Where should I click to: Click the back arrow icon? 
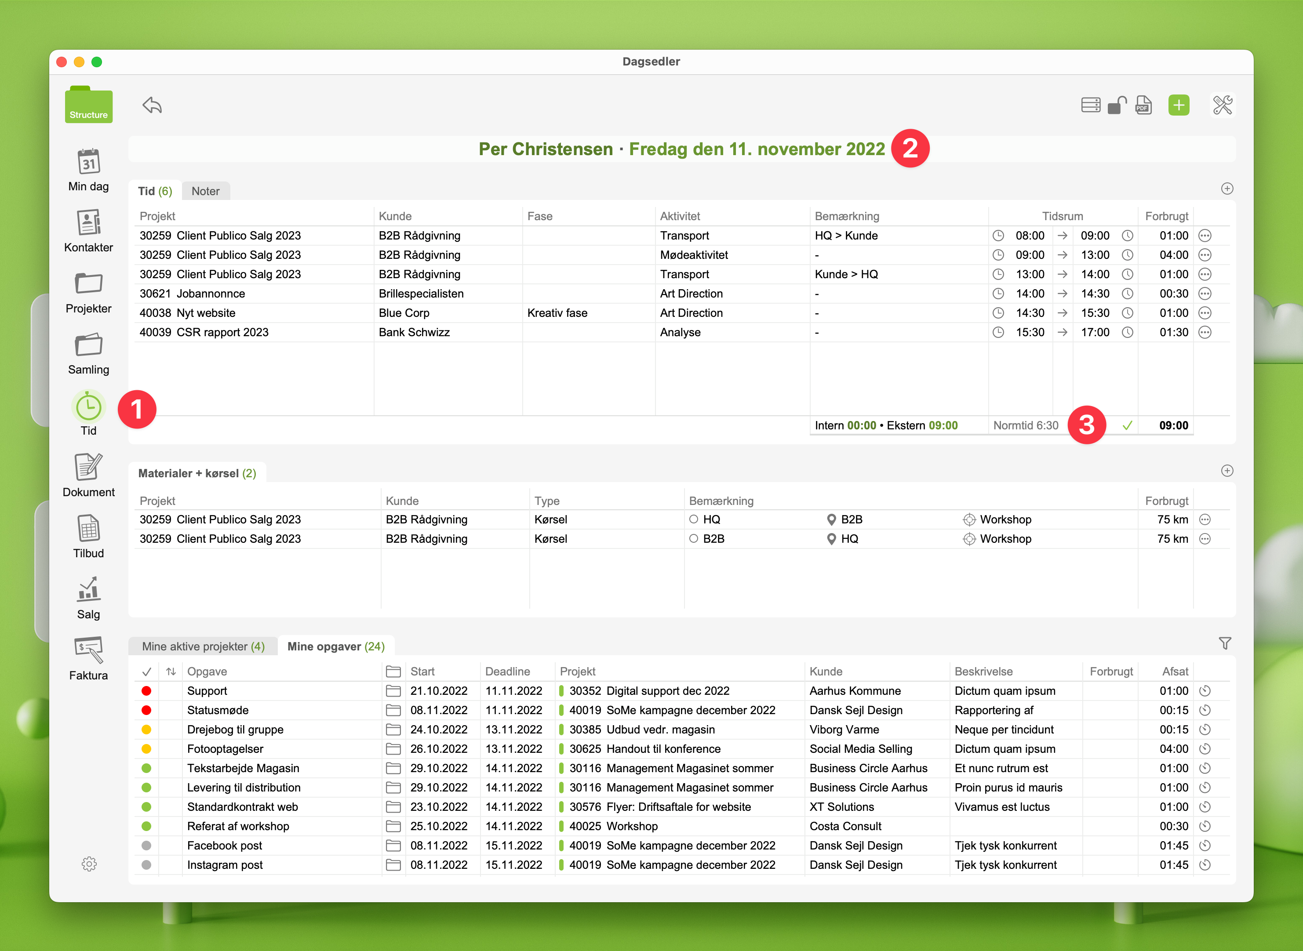[152, 105]
